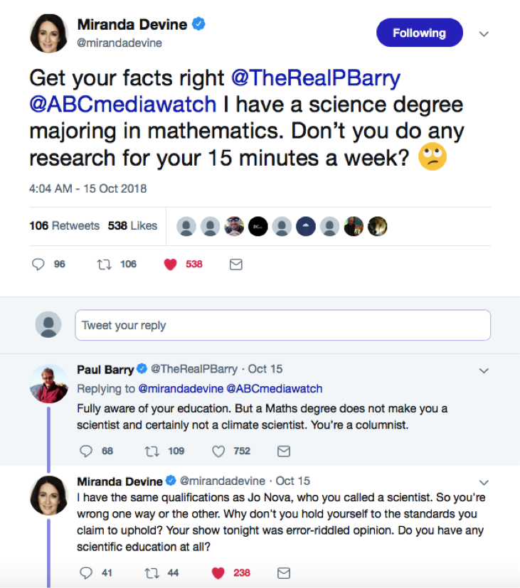The height and width of the screenshot is (588, 520).
Task: Like Paul Barry's reply tweet
Action: [219, 451]
